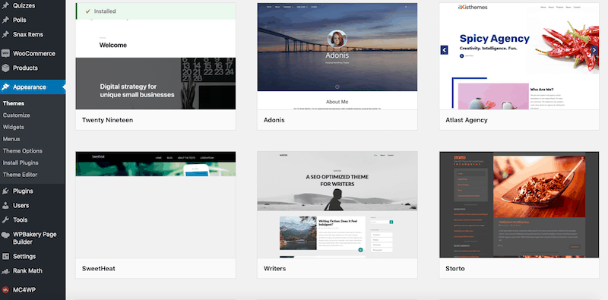Select the Writers theme screenshot

pyautogui.click(x=337, y=204)
